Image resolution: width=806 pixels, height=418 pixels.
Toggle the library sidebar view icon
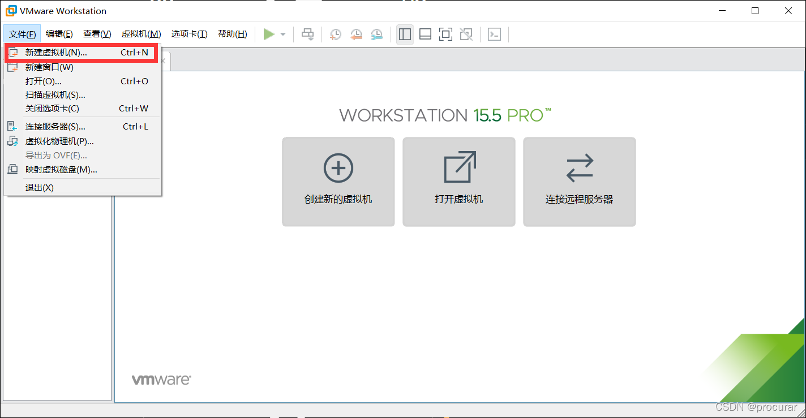[405, 35]
